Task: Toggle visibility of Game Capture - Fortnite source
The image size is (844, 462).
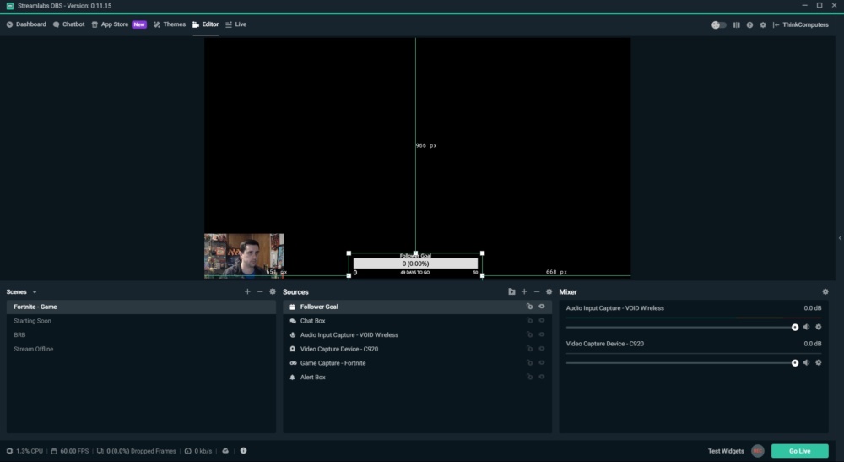Action: [542, 362]
